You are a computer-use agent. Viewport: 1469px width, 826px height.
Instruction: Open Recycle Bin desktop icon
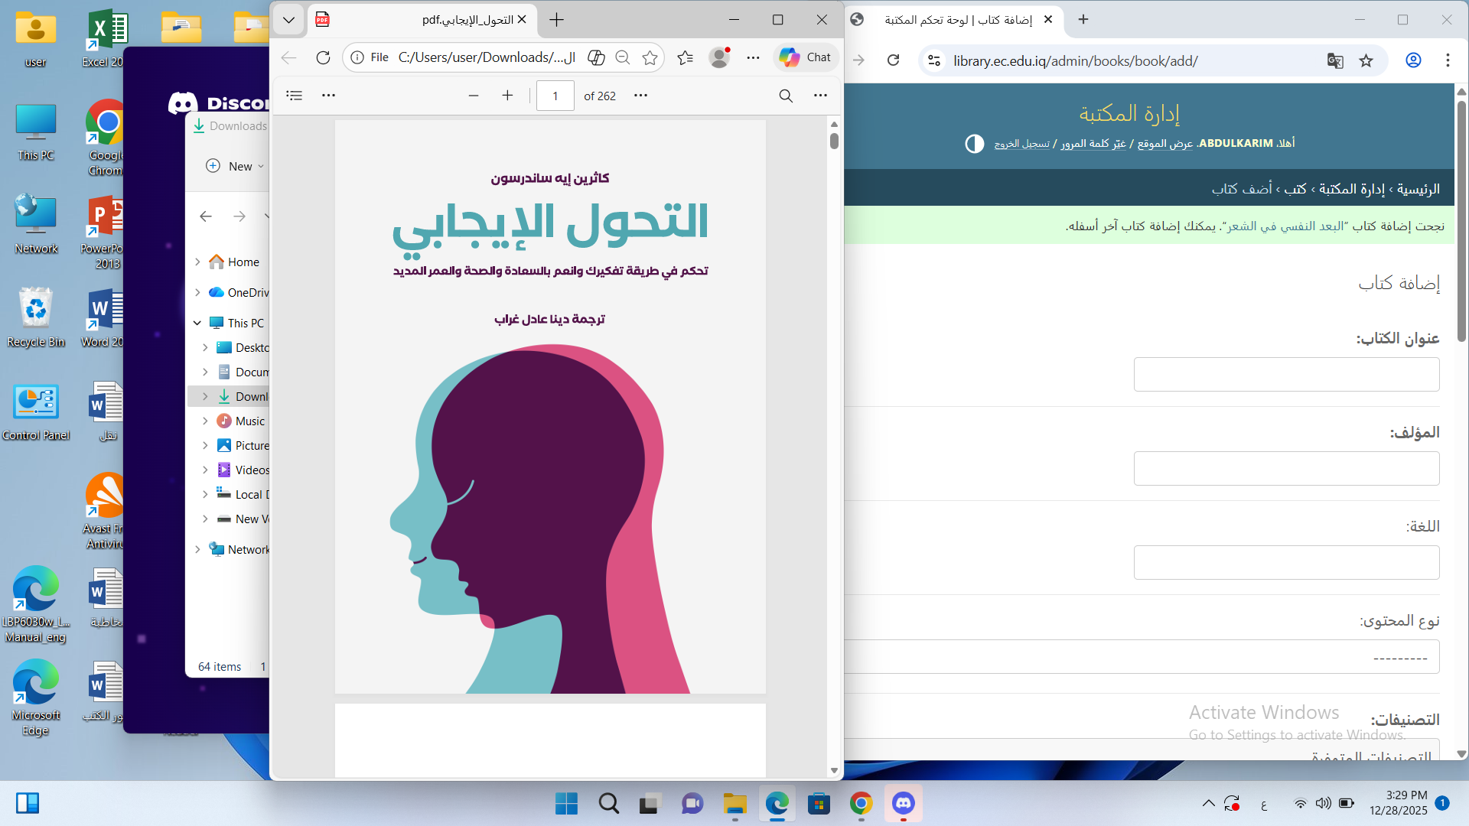(36, 317)
